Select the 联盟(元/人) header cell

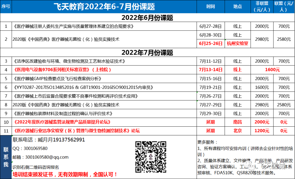click(284, 7)
